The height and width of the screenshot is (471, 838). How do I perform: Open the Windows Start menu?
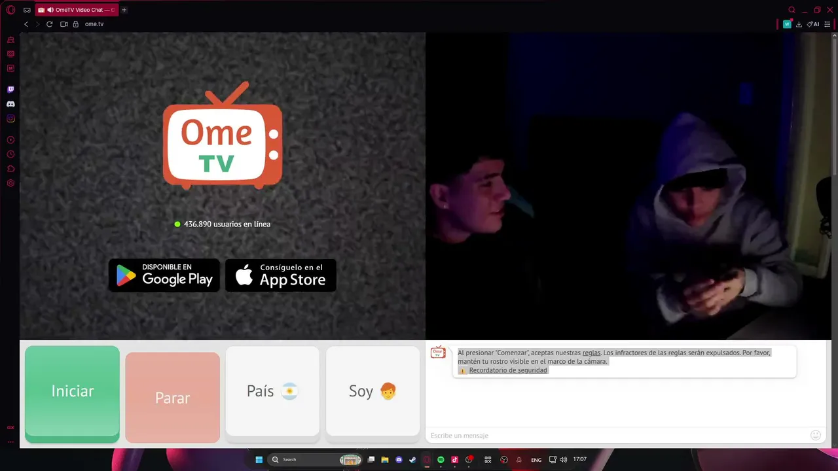click(259, 460)
